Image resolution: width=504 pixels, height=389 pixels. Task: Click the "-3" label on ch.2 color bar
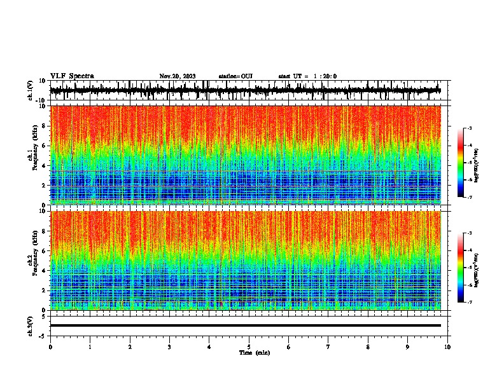470,233
